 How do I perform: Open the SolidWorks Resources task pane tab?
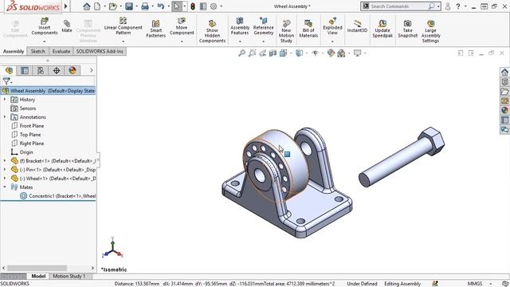coord(504,72)
